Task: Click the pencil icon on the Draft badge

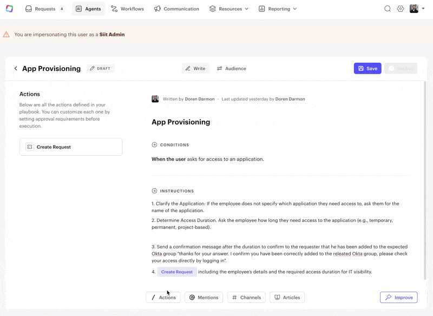Action: coord(92,69)
